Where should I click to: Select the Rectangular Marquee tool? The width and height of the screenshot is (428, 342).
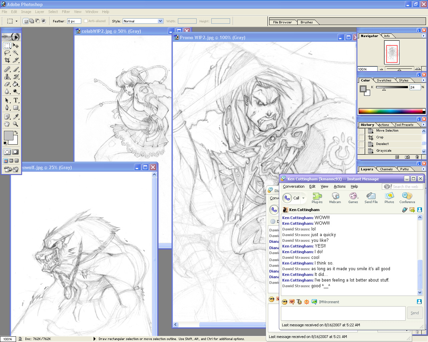pyautogui.click(x=7, y=45)
